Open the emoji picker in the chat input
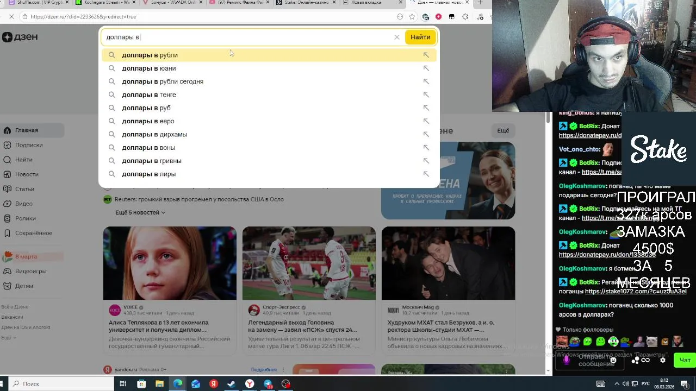 pyautogui.click(x=613, y=360)
